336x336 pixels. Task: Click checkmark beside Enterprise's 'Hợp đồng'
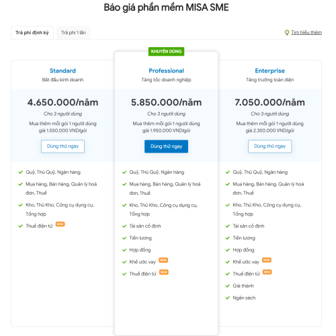pos(228,250)
